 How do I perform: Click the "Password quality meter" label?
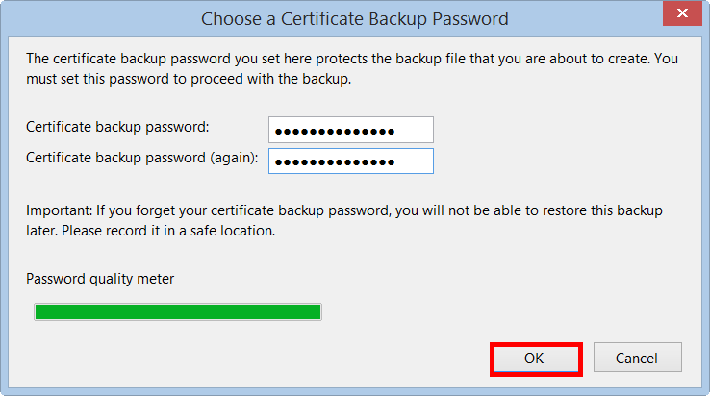tap(100, 279)
